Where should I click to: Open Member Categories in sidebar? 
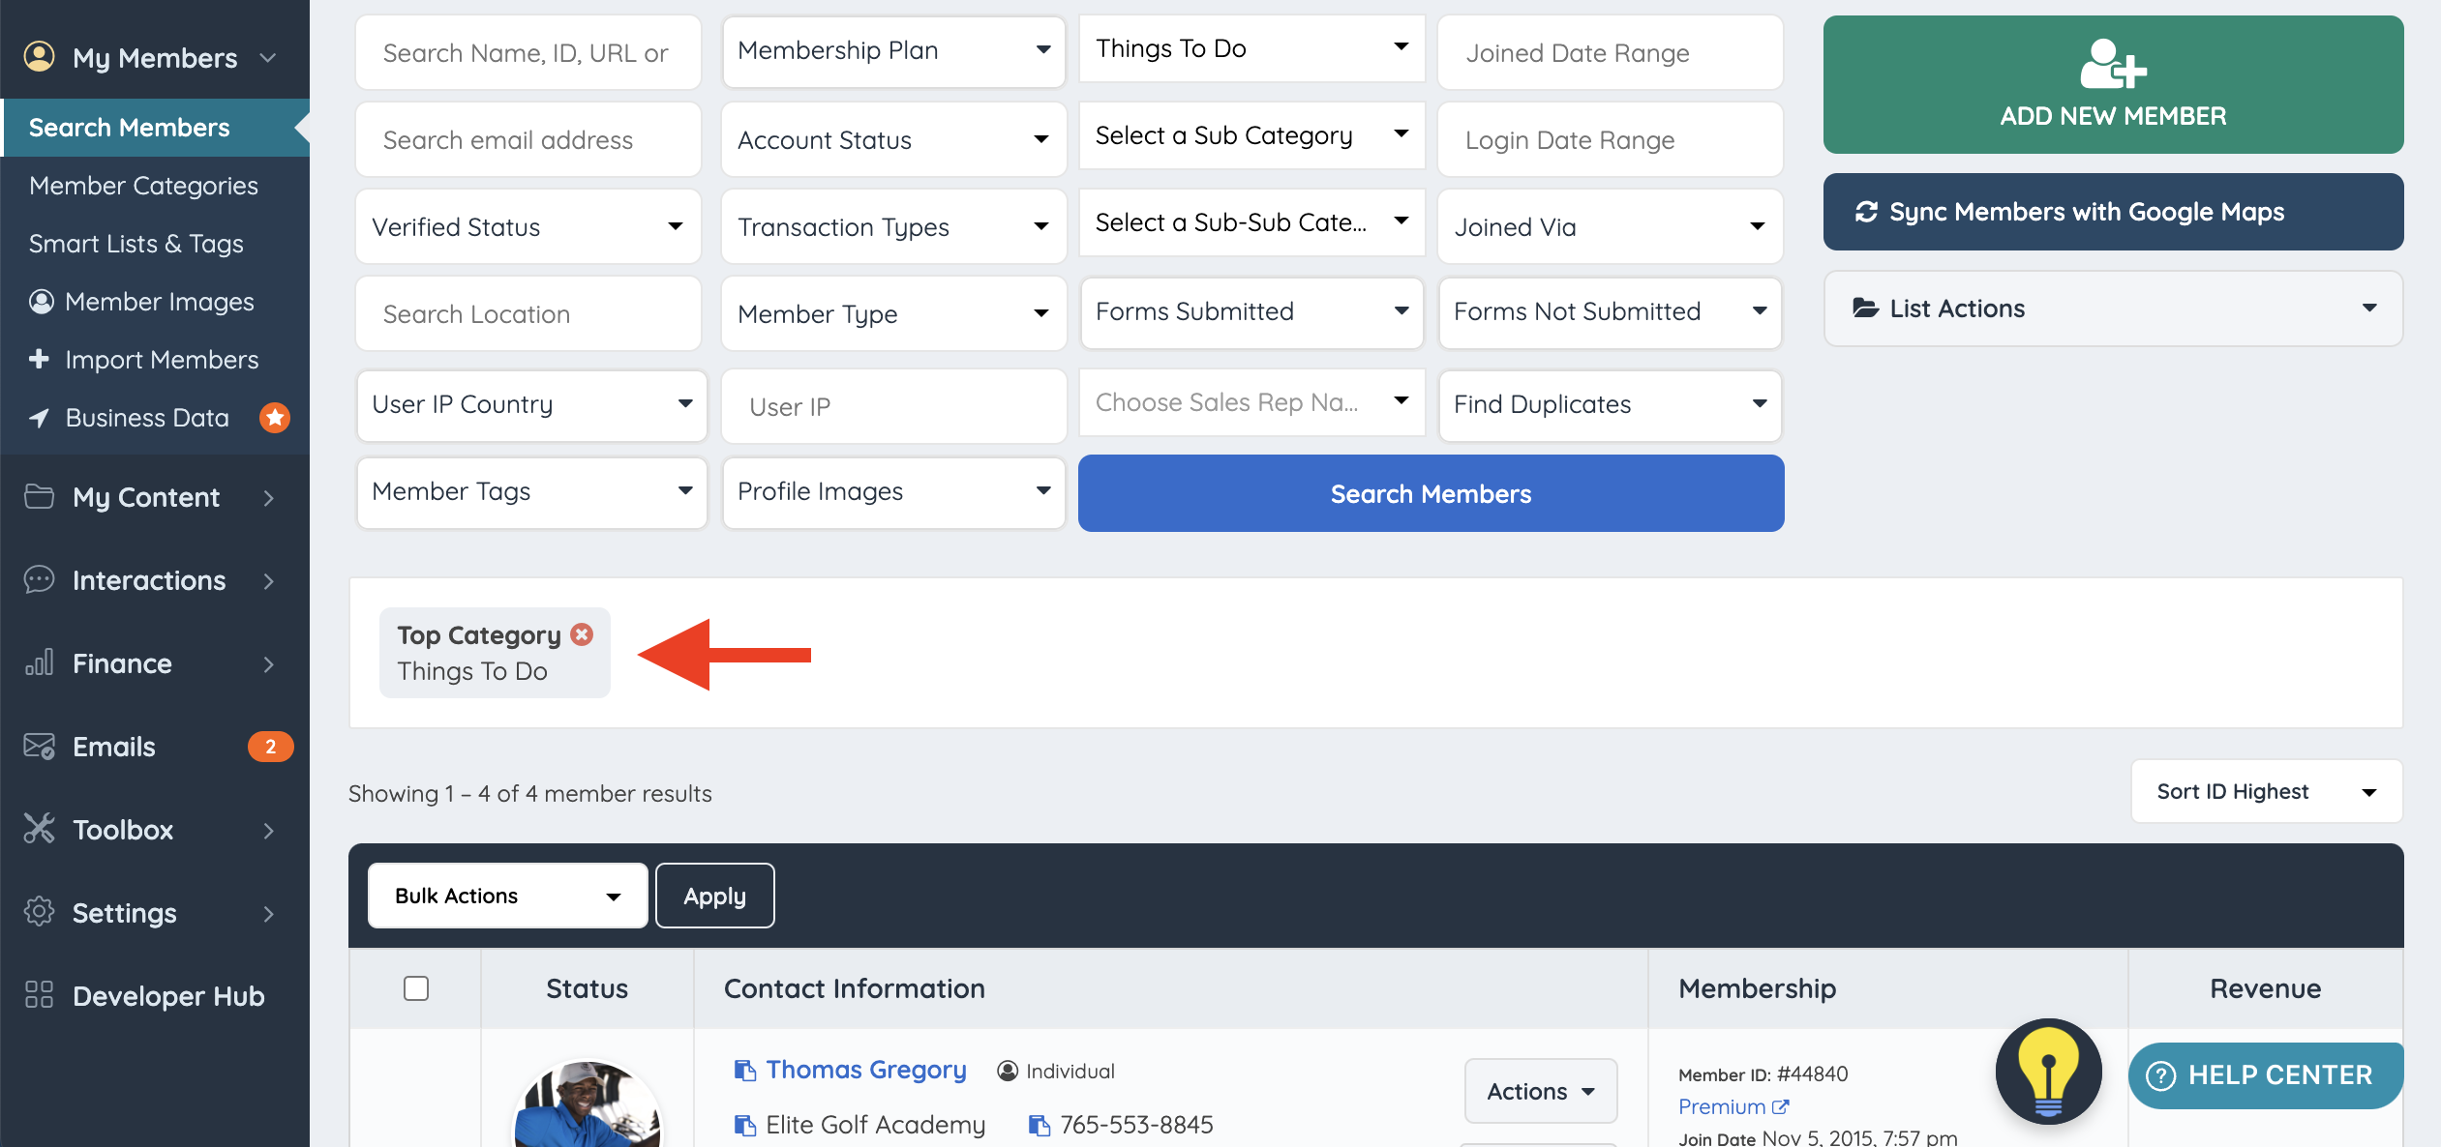click(143, 186)
